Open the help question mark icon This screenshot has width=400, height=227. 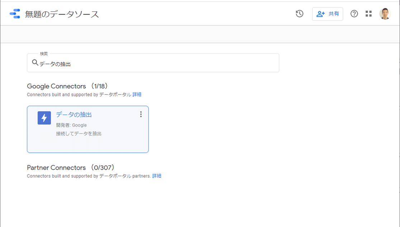(x=354, y=14)
